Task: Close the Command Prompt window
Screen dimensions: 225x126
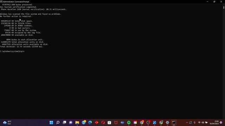Action: coord(221,2)
